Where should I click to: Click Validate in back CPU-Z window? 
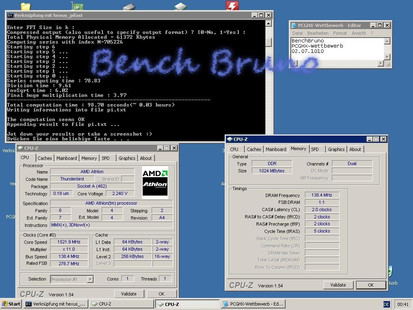click(x=129, y=294)
